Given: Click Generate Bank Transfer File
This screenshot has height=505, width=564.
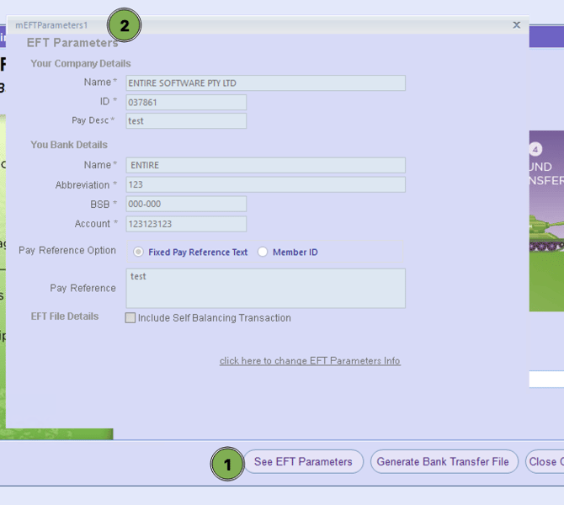Looking at the screenshot, I should coord(443,462).
